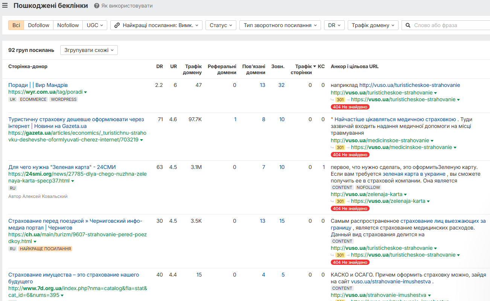Expand the Статус filter dropdown
Viewport: 490px width, 301px height.
pyautogui.click(x=221, y=25)
